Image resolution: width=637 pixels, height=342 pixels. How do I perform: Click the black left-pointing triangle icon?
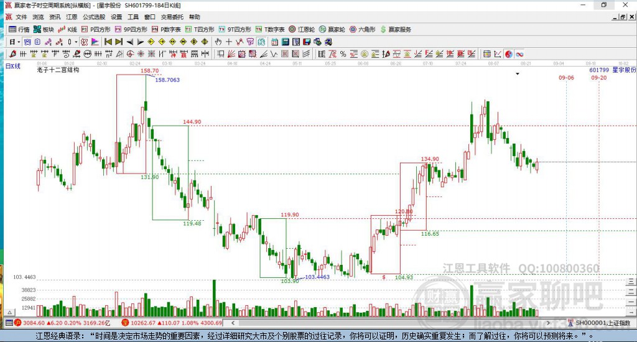click(x=130, y=42)
